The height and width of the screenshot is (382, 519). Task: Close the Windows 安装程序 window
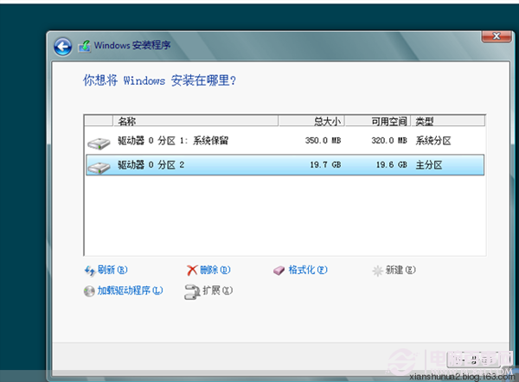[x=497, y=36]
